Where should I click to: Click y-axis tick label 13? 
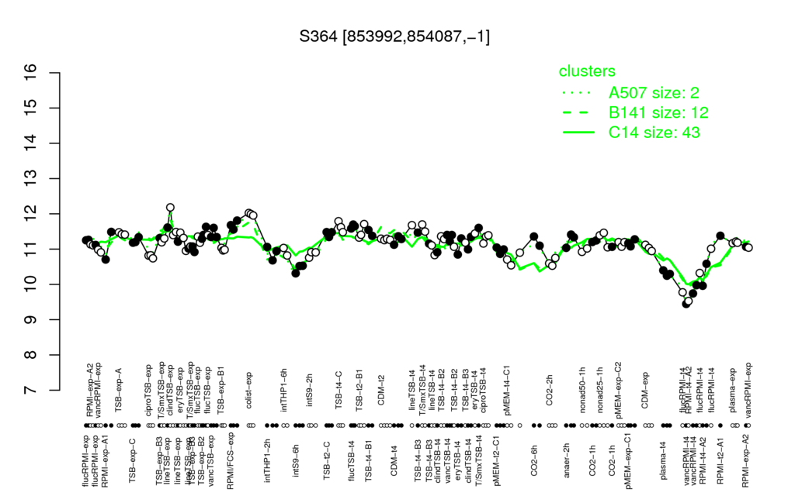pos(31,179)
